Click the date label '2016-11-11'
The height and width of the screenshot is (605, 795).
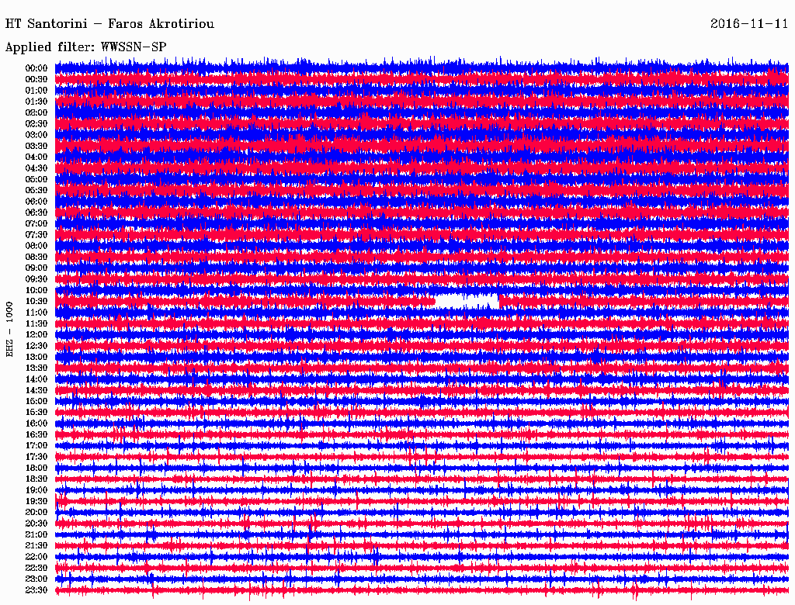[749, 24]
